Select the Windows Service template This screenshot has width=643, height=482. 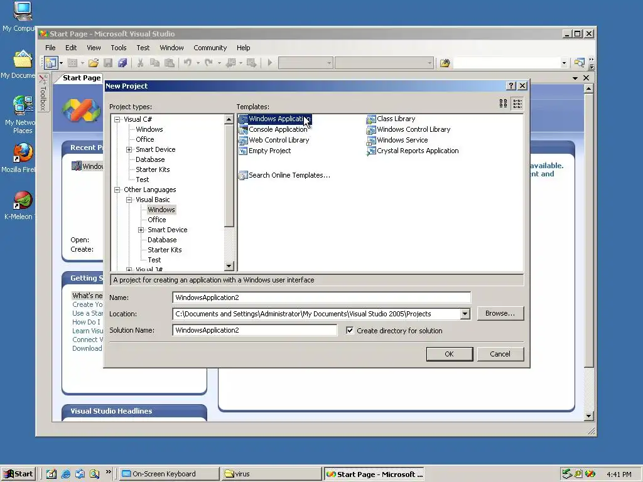(397, 140)
